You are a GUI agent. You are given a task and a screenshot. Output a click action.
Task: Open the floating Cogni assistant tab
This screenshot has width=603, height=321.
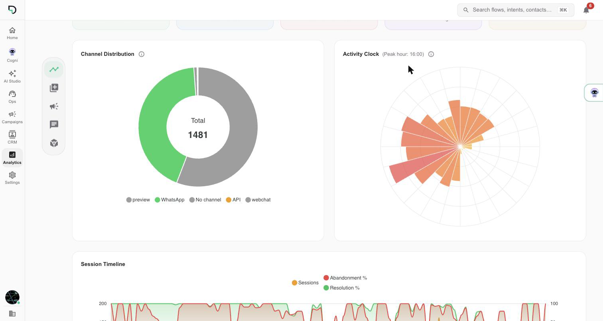(594, 93)
